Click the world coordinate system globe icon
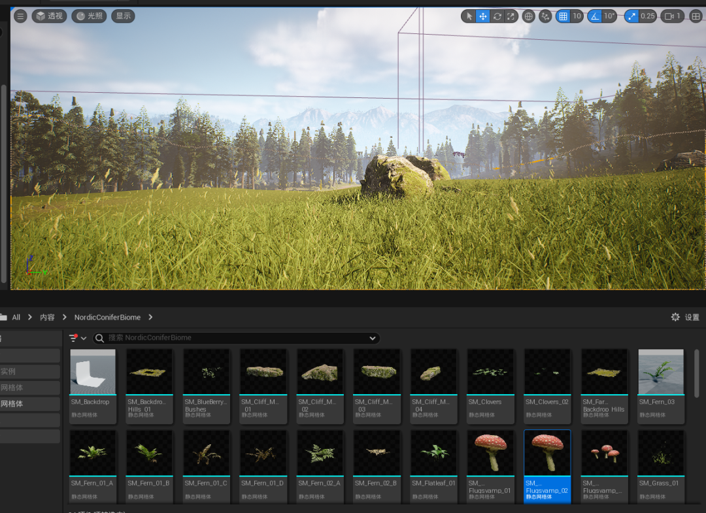 [529, 16]
